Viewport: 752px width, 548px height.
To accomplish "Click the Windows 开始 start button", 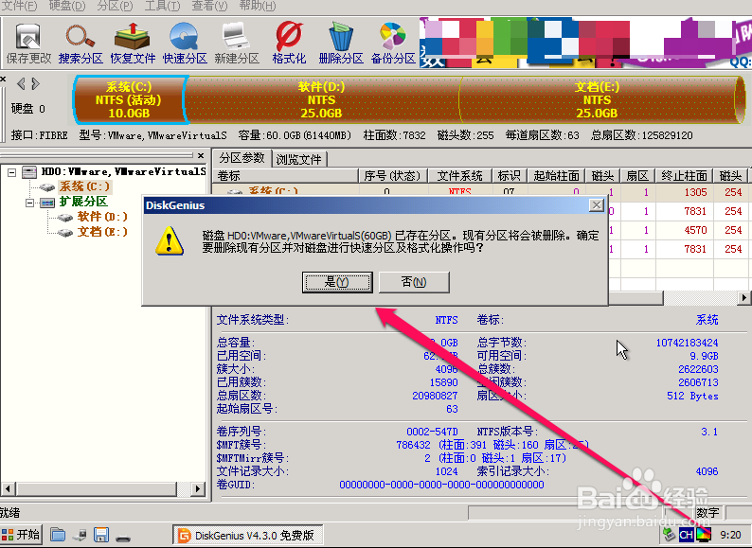I will click(21, 534).
